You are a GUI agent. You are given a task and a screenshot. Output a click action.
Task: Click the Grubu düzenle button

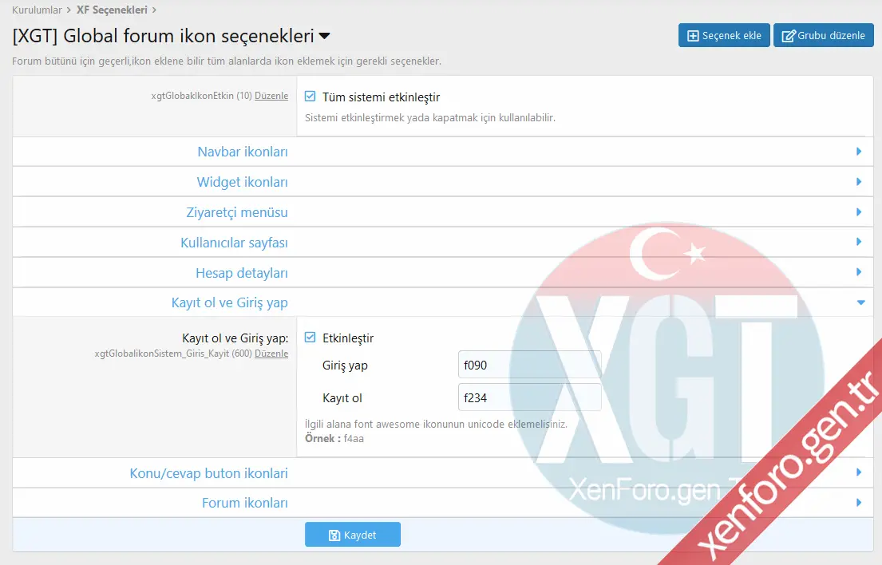[x=824, y=35]
